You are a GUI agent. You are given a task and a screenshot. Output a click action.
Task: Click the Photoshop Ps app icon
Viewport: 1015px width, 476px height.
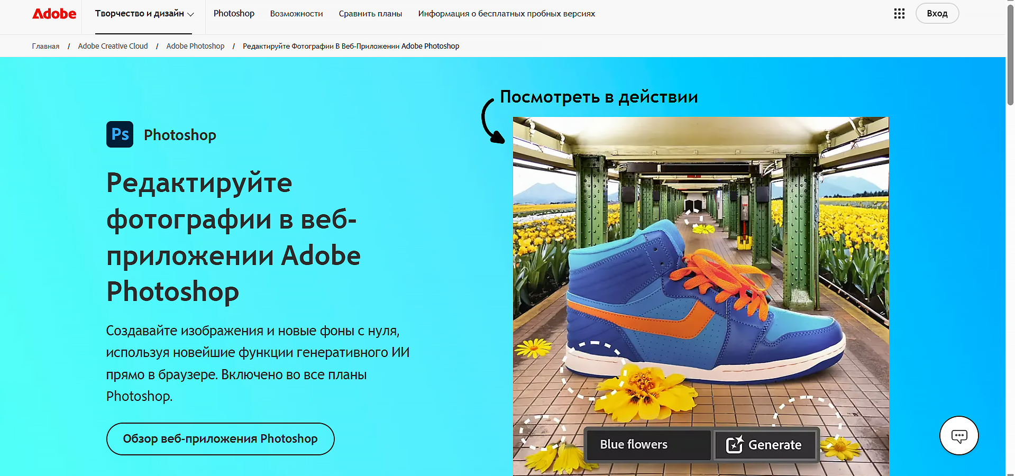(x=120, y=134)
